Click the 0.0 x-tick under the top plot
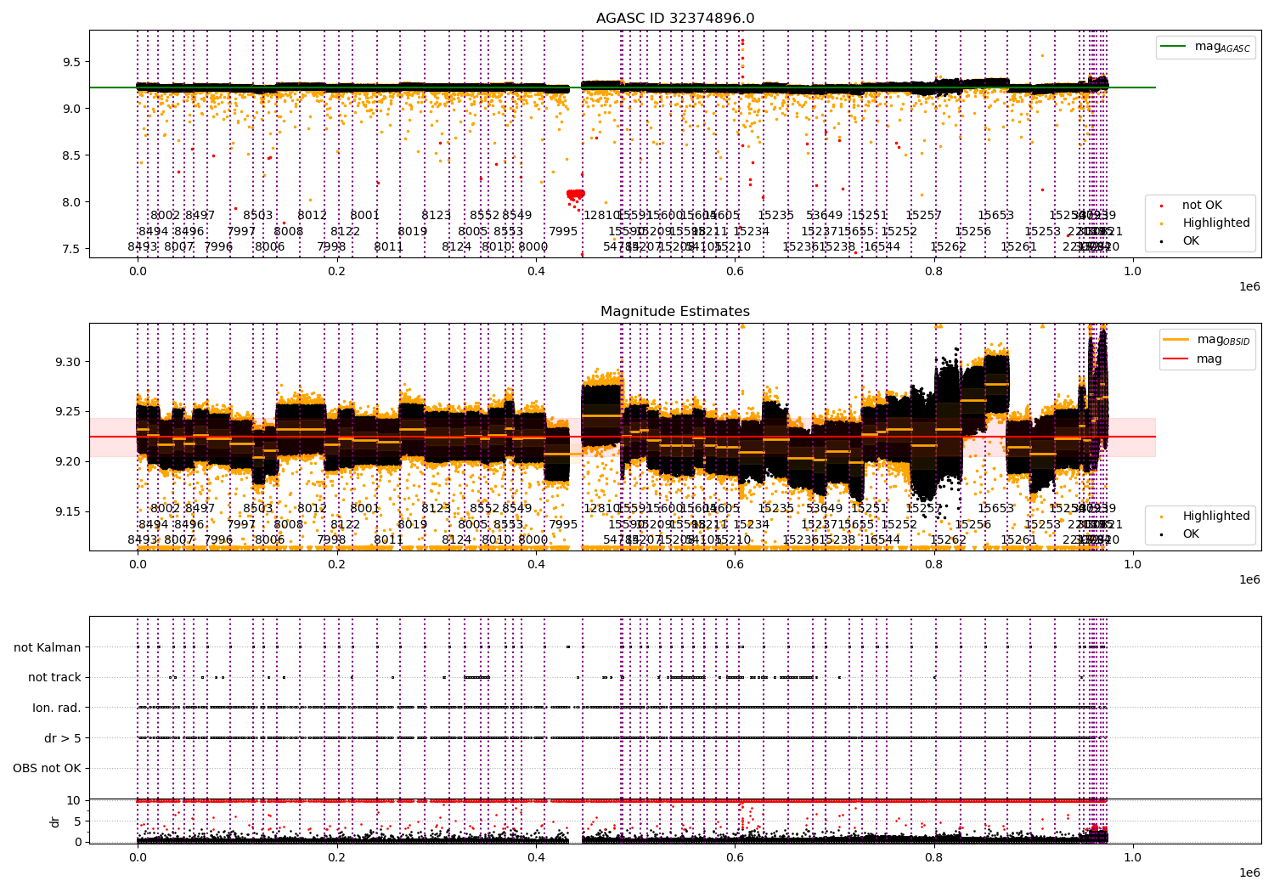 coord(138,272)
